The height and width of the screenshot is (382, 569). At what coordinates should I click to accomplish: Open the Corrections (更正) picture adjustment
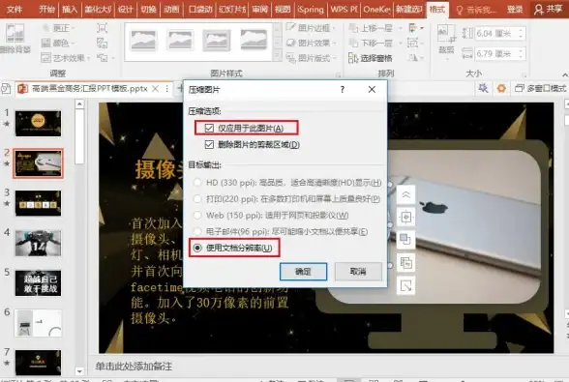point(58,28)
